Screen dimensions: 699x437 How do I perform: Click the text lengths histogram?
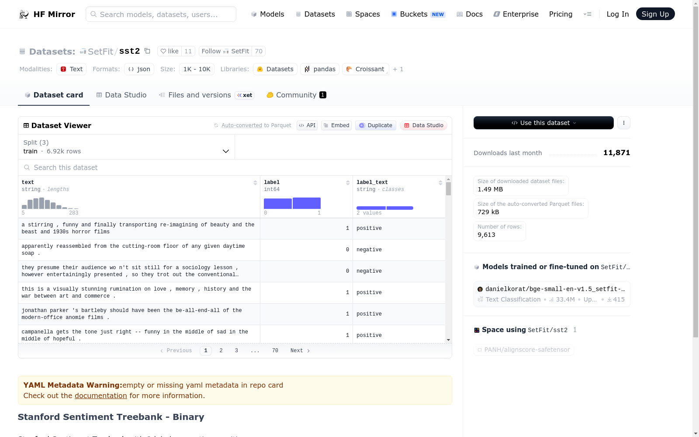tap(50, 203)
